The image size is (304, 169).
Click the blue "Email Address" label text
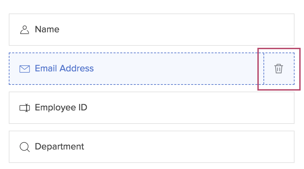tap(64, 69)
